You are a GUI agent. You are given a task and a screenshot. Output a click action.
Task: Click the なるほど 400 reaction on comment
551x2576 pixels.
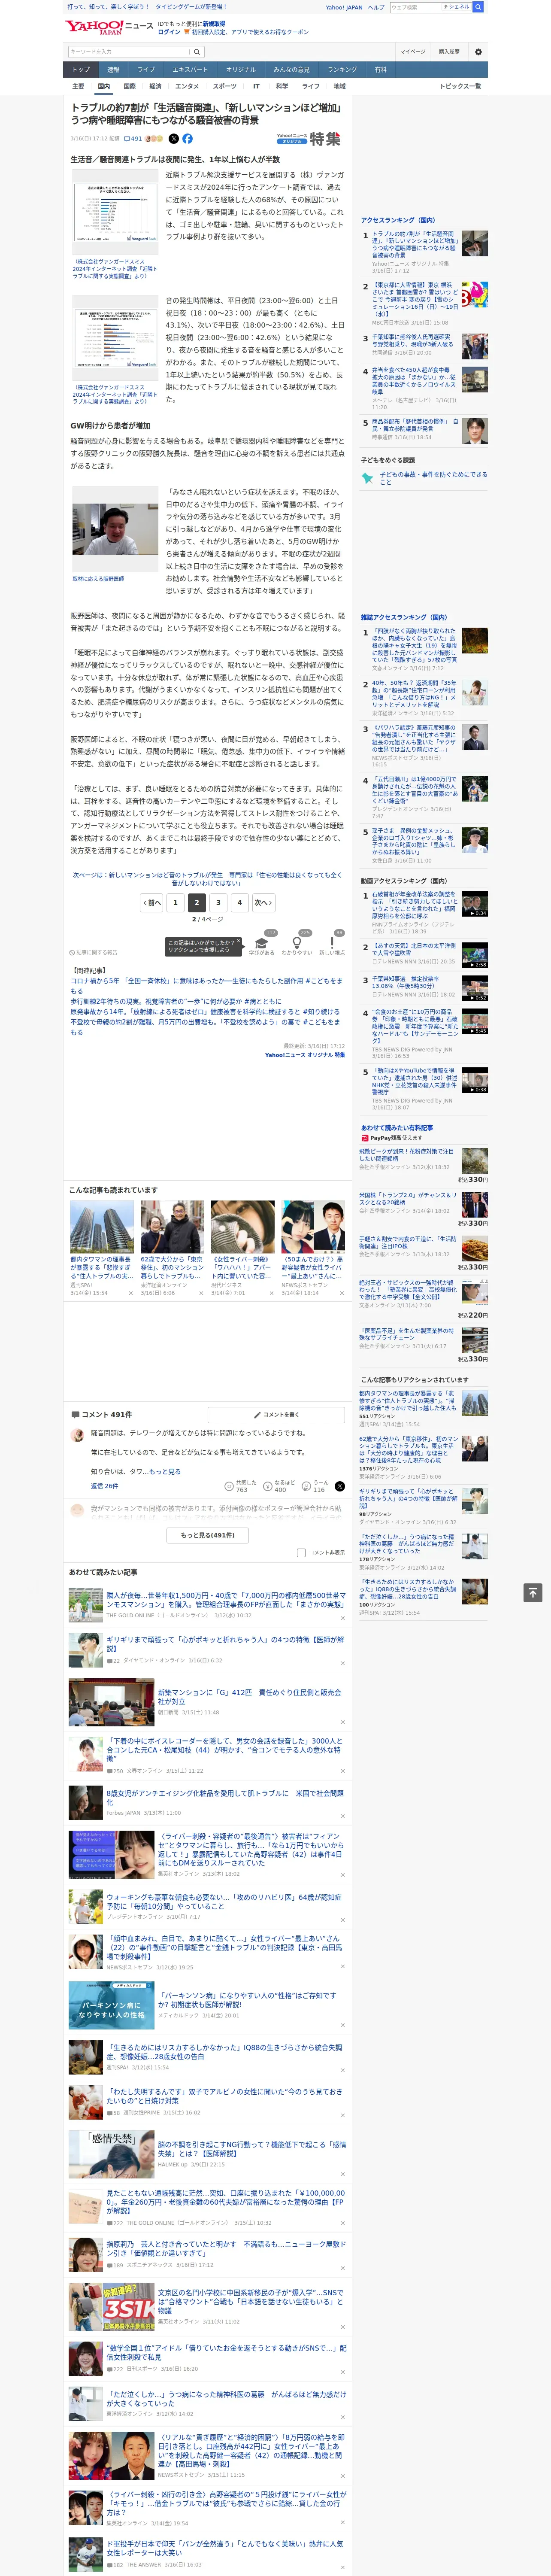[x=279, y=1486]
